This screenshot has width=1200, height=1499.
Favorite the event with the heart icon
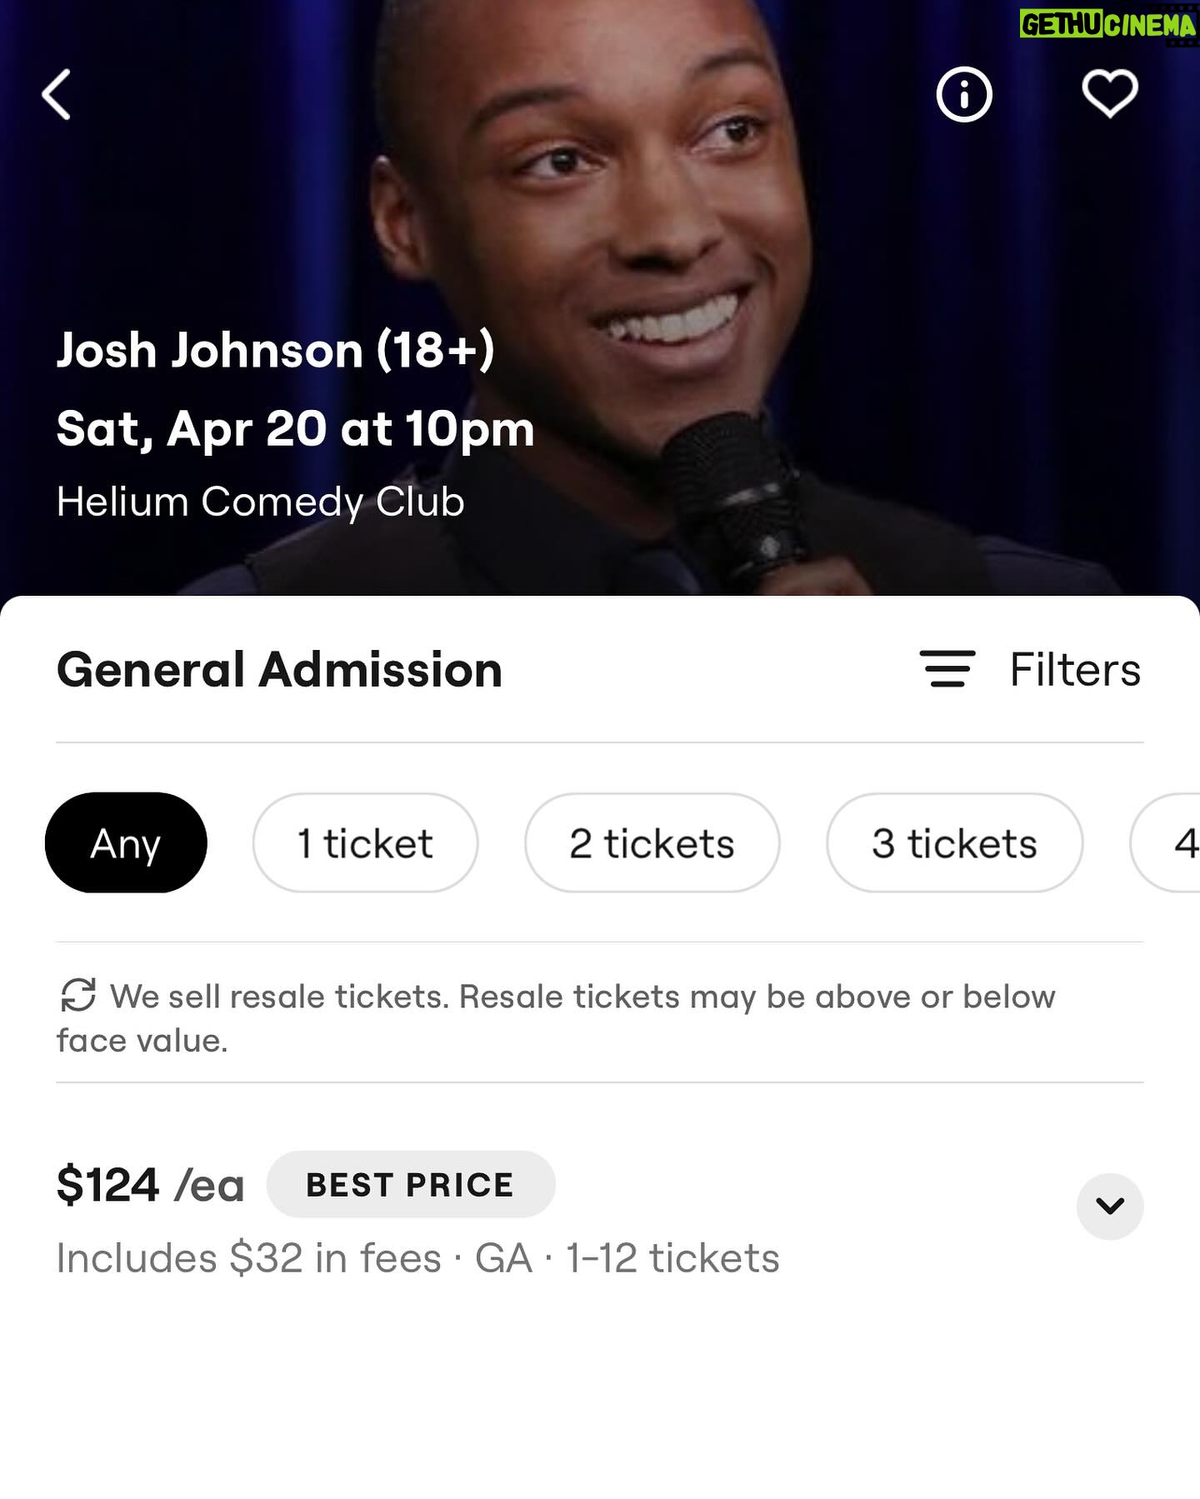tap(1109, 94)
